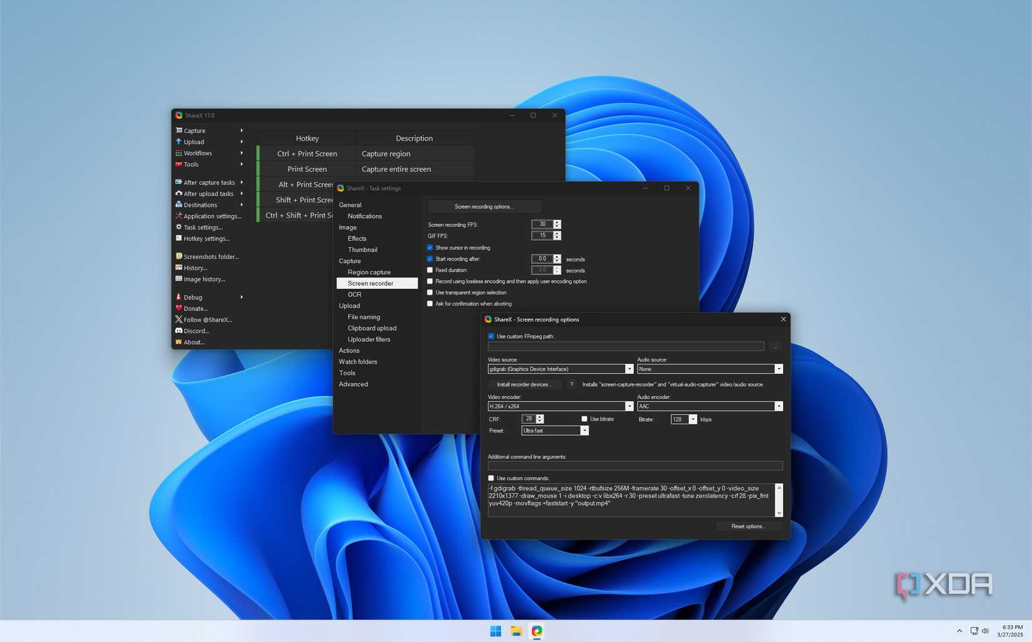Check Use bitrate for video encoding
The image size is (1032, 642).
tap(584, 419)
